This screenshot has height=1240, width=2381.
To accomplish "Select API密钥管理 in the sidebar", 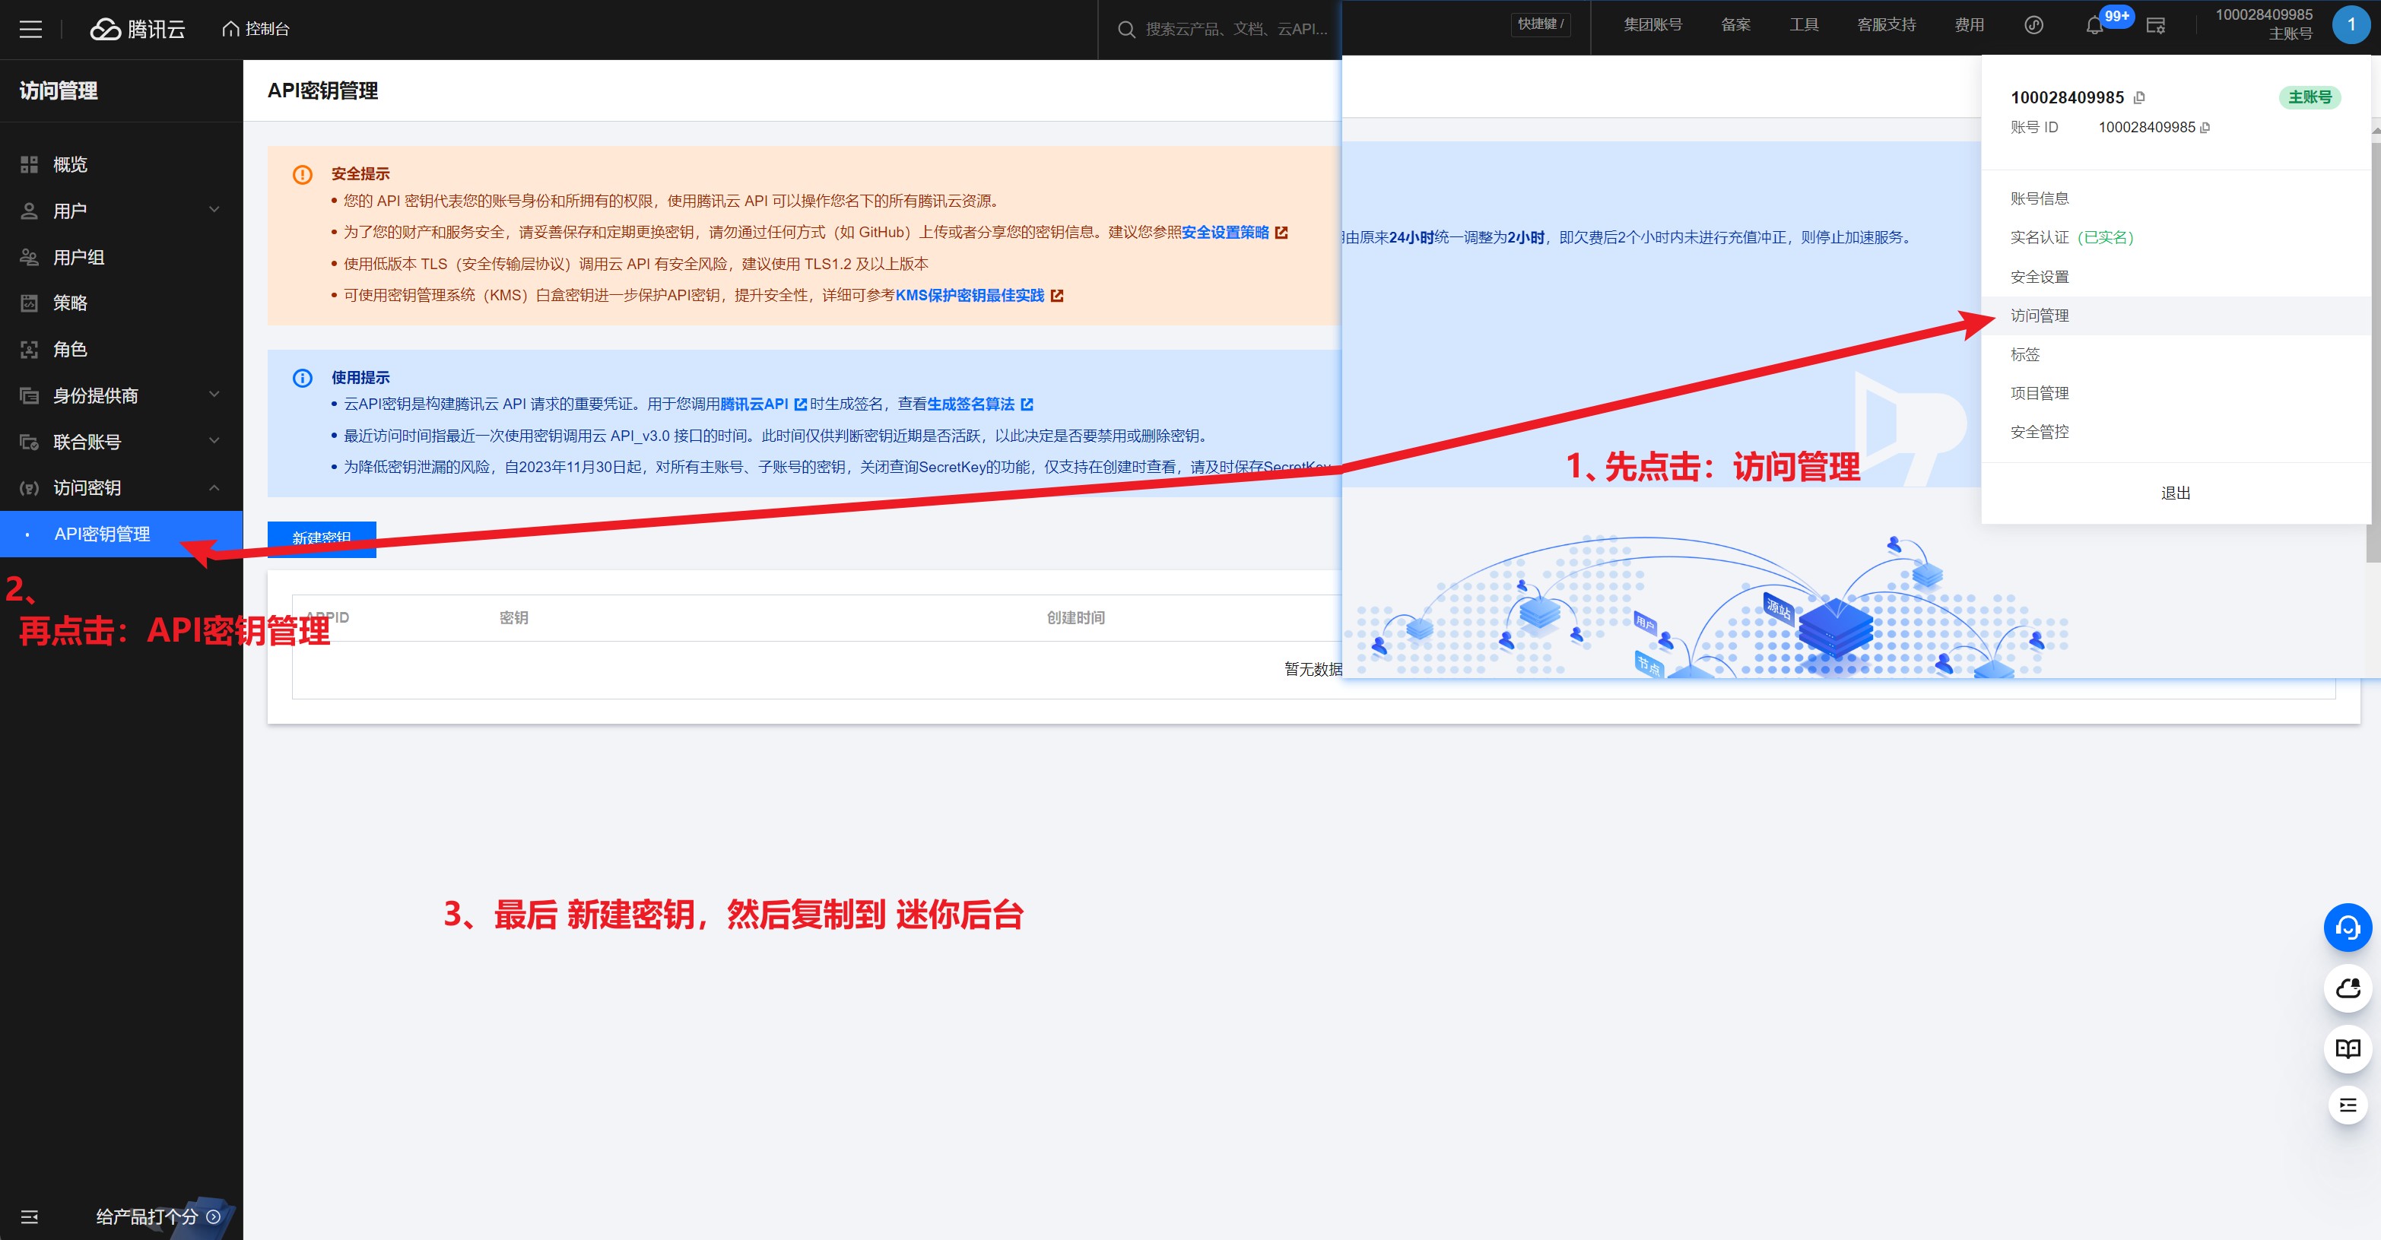I will [x=121, y=534].
